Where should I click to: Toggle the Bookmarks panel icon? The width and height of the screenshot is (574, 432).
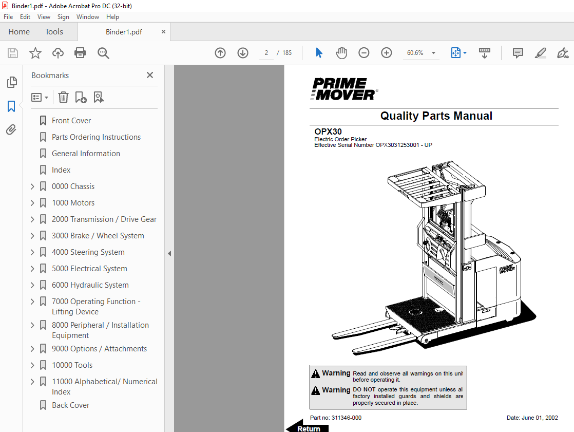(x=11, y=106)
